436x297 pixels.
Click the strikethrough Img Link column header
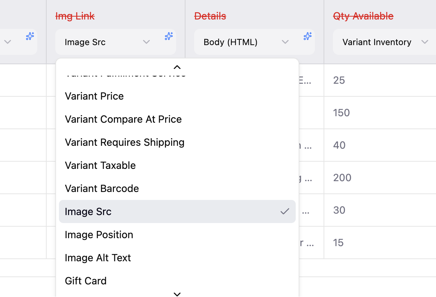click(75, 16)
